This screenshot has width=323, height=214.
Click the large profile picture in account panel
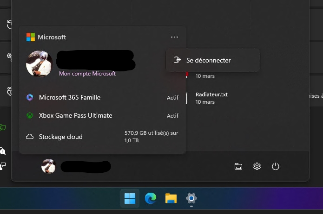(x=39, y=63)
